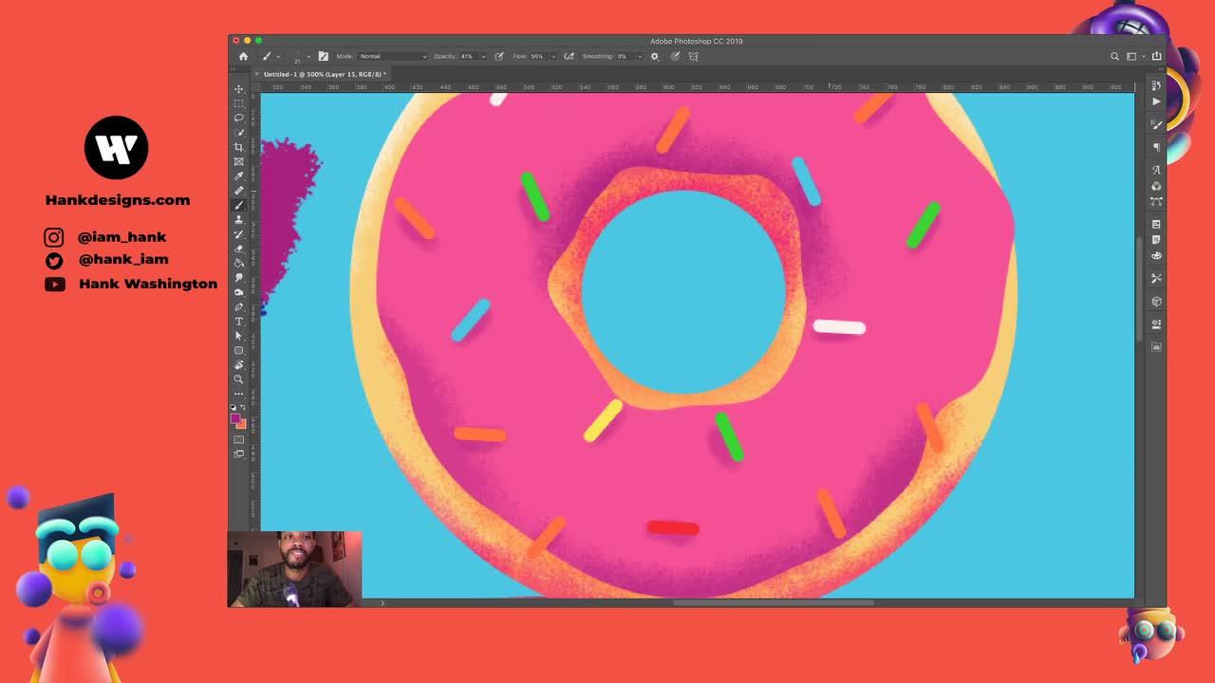Click the Photoshop Home button

click(243, 56)
